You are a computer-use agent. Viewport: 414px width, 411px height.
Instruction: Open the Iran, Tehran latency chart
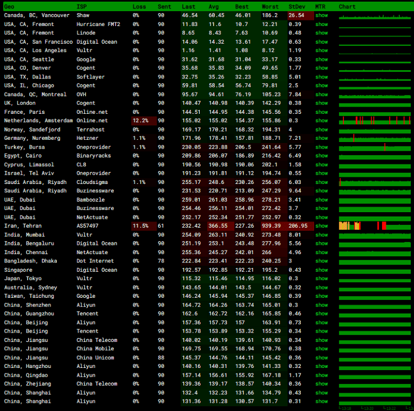click(x=375, y=226)
